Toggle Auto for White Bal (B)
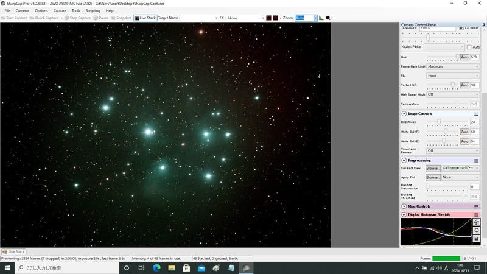 click(464, 141)
